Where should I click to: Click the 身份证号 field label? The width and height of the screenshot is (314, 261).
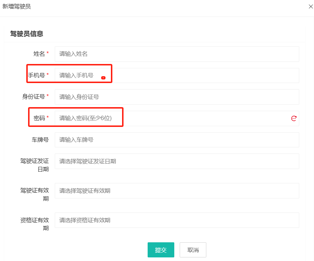33,97
